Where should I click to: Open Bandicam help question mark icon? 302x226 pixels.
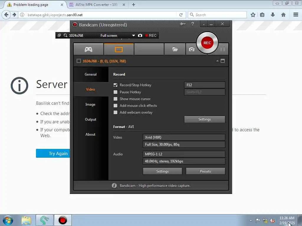pos(192,24)
